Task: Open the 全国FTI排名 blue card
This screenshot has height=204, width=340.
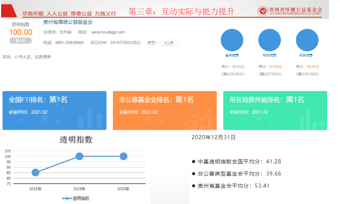Action: click(x=54, y=110)
